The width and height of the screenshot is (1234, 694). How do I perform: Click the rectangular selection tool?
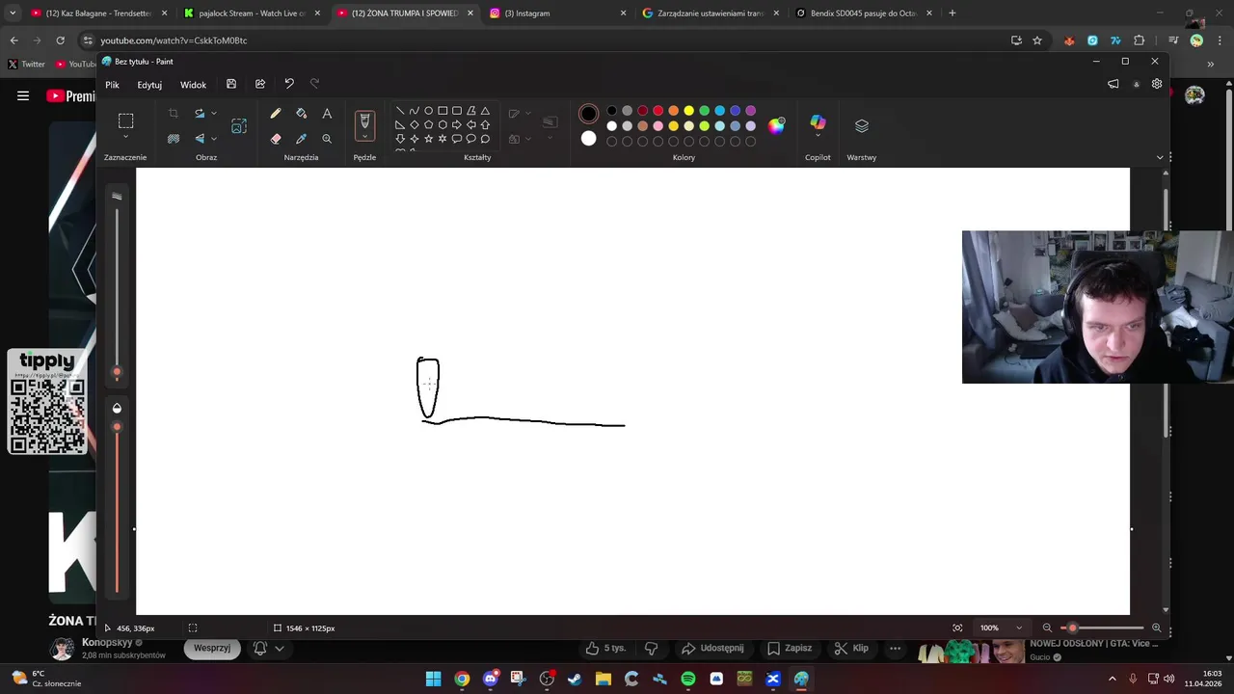pos(125,120)
